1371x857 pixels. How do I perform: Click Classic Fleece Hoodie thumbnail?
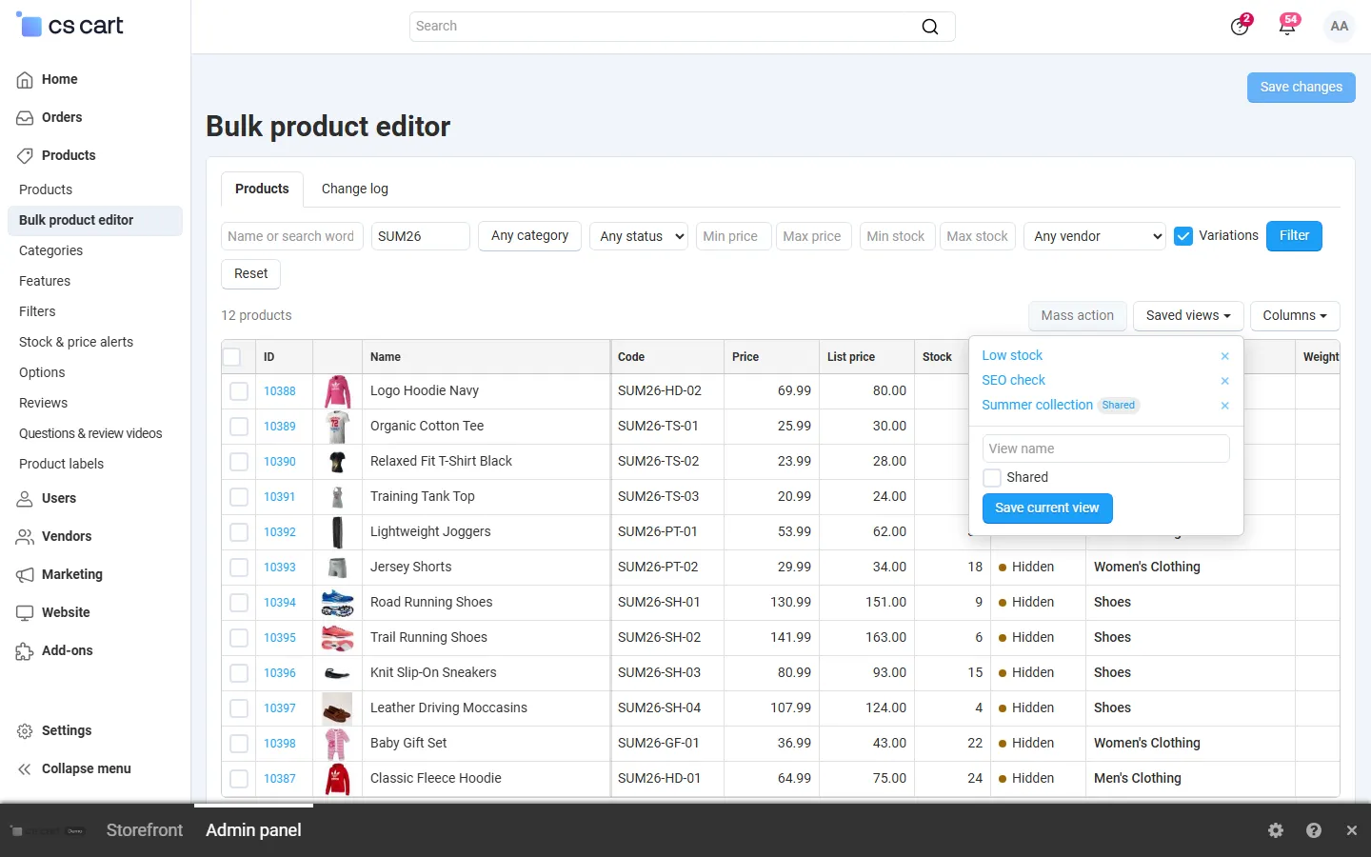[337, 779]
